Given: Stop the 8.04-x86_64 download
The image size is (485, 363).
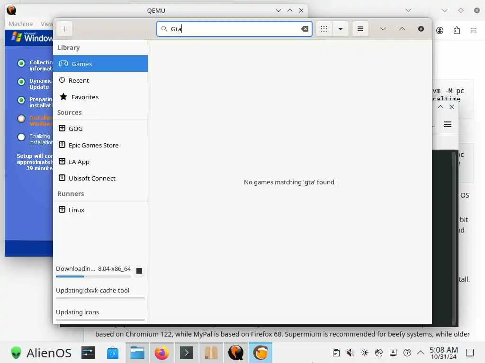Looking at the screenshot, I should coord(139,271).
